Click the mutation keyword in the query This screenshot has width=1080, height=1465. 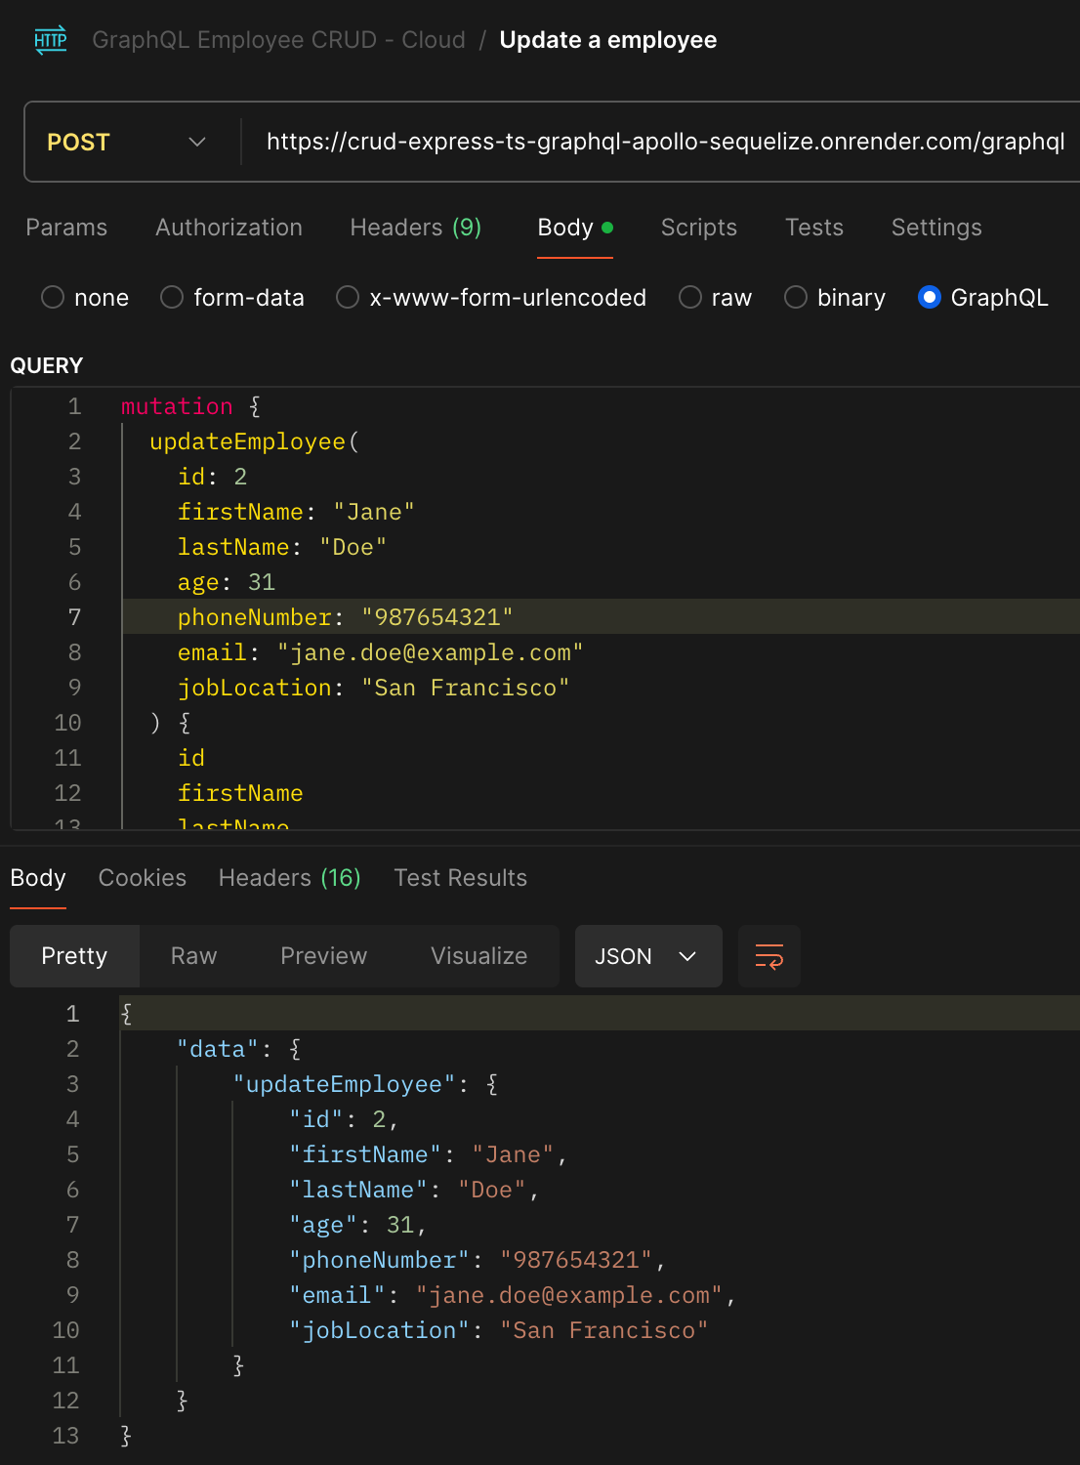pos(177,406)
